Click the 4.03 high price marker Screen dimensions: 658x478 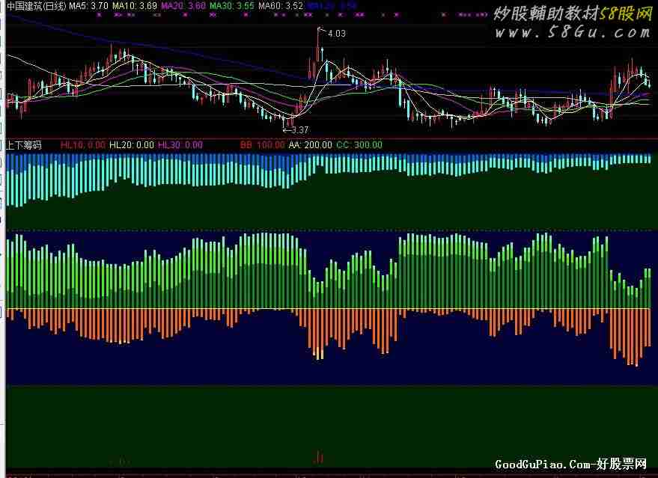(x=337, y=33)
